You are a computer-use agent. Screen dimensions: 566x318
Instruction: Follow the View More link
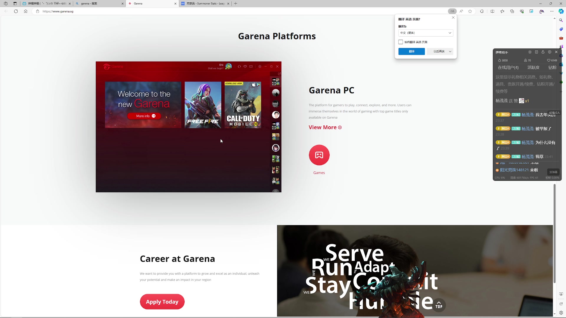[325, 127]
